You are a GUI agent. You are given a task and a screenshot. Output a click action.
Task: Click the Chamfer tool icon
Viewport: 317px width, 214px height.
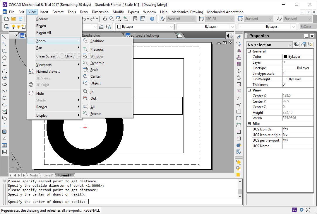[x=239, y=132]
